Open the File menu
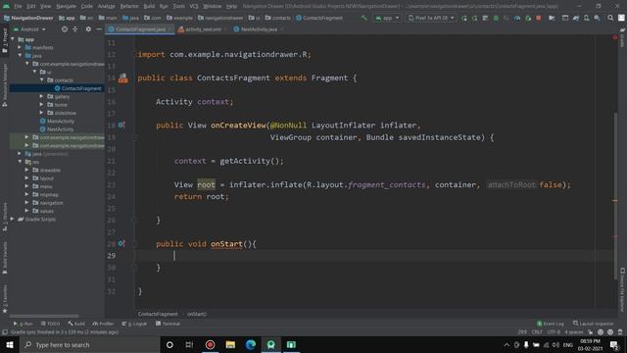Screen dimensions: 627x353 coord(18,6)
